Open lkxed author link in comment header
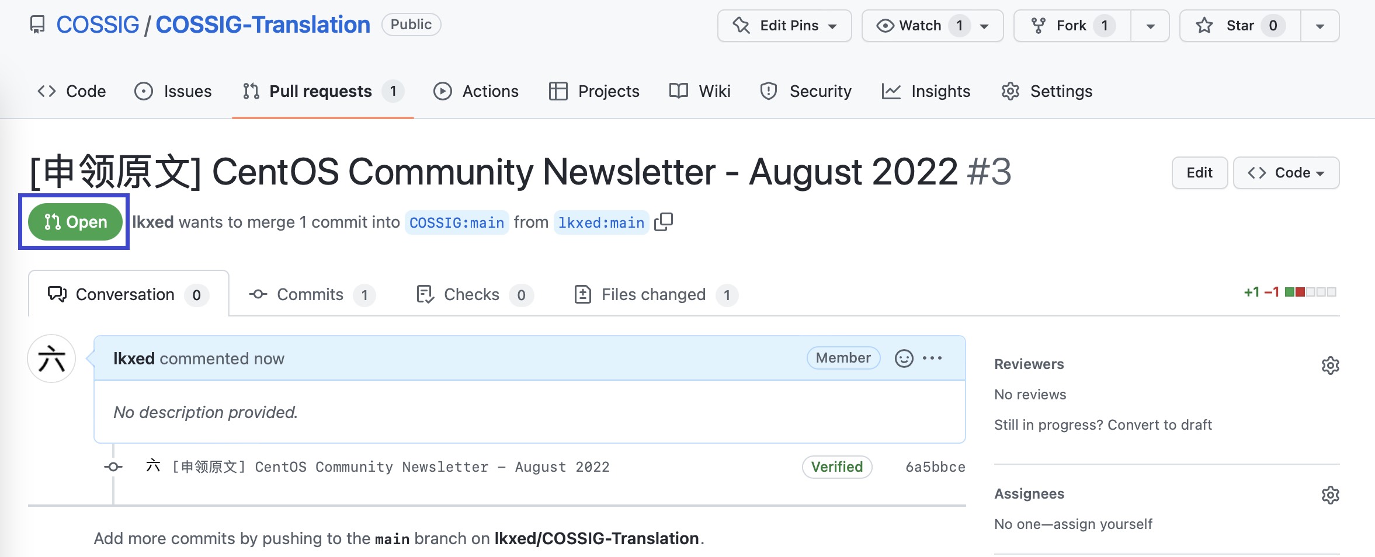The image size is (1375, 557). pos(134,358)
